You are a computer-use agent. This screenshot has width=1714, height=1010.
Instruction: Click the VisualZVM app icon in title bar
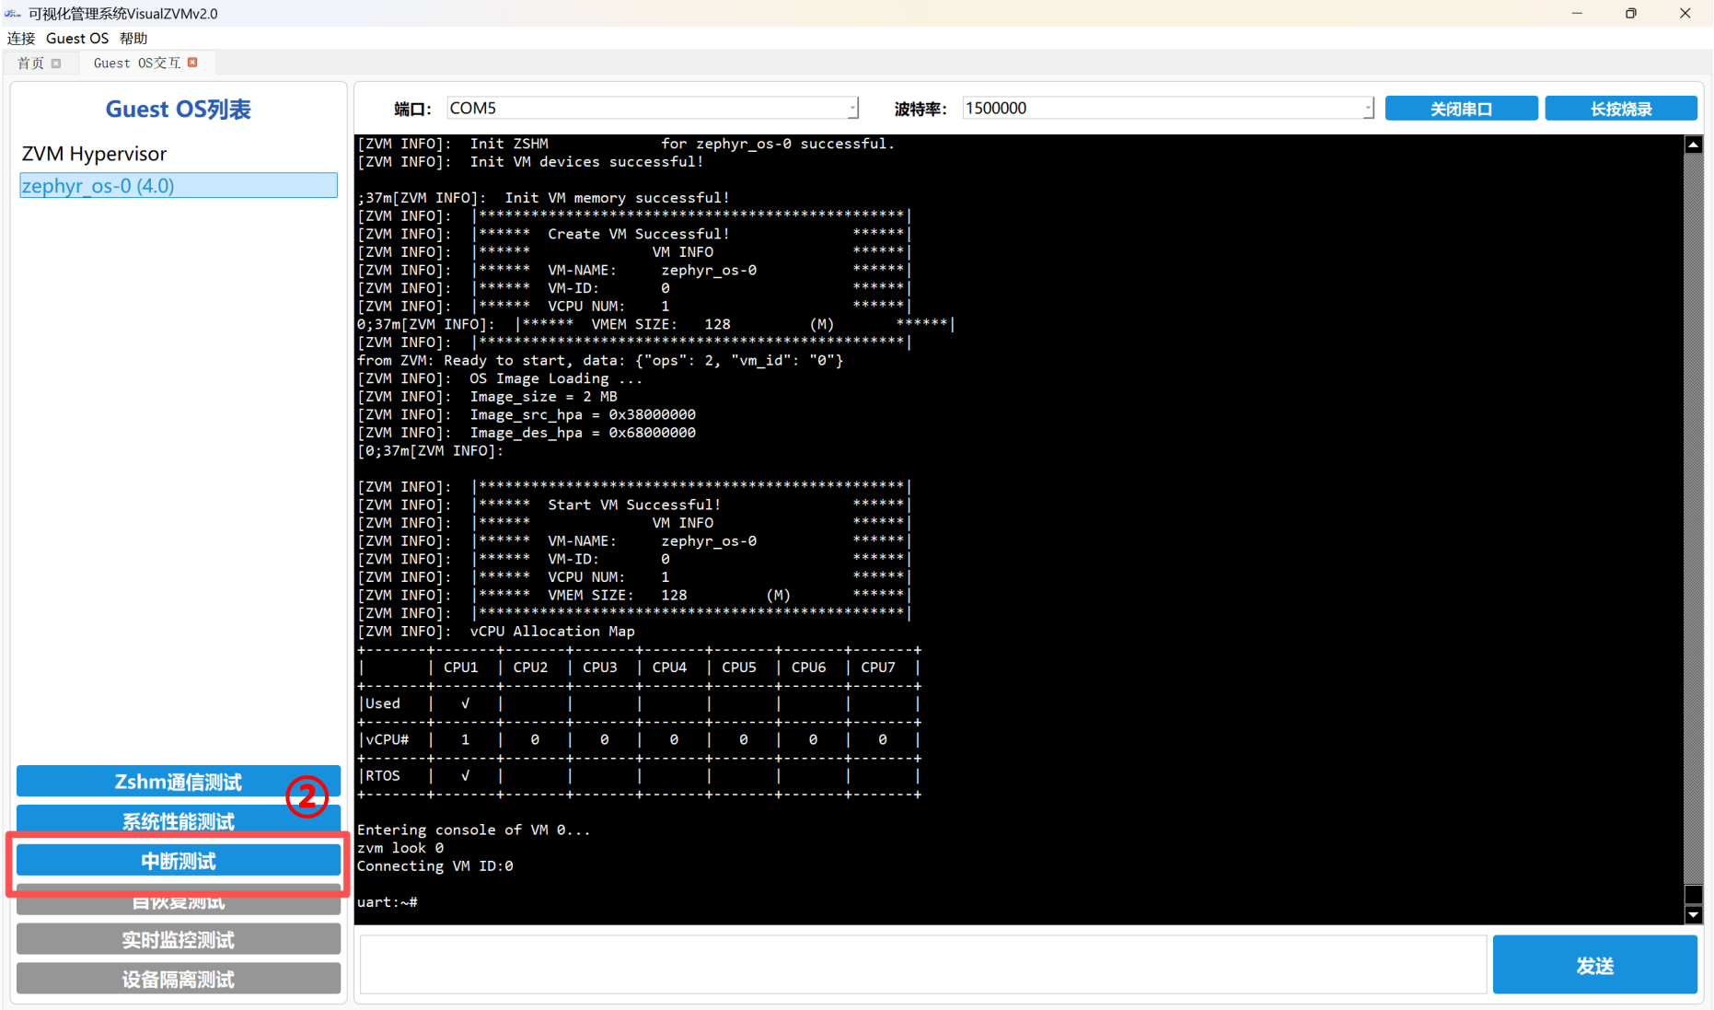(13, 13)
